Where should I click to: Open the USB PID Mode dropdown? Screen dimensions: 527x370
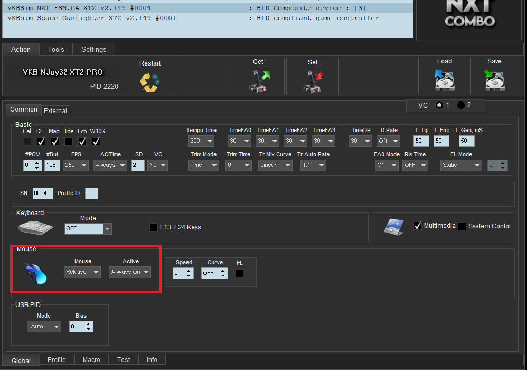pyautogui.click(x=44, y=327)
